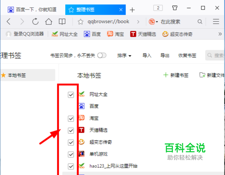This screenshot has height=175, width=225.
Task: Select 本地书签 in the left sidebar
Action: point(28,75)
